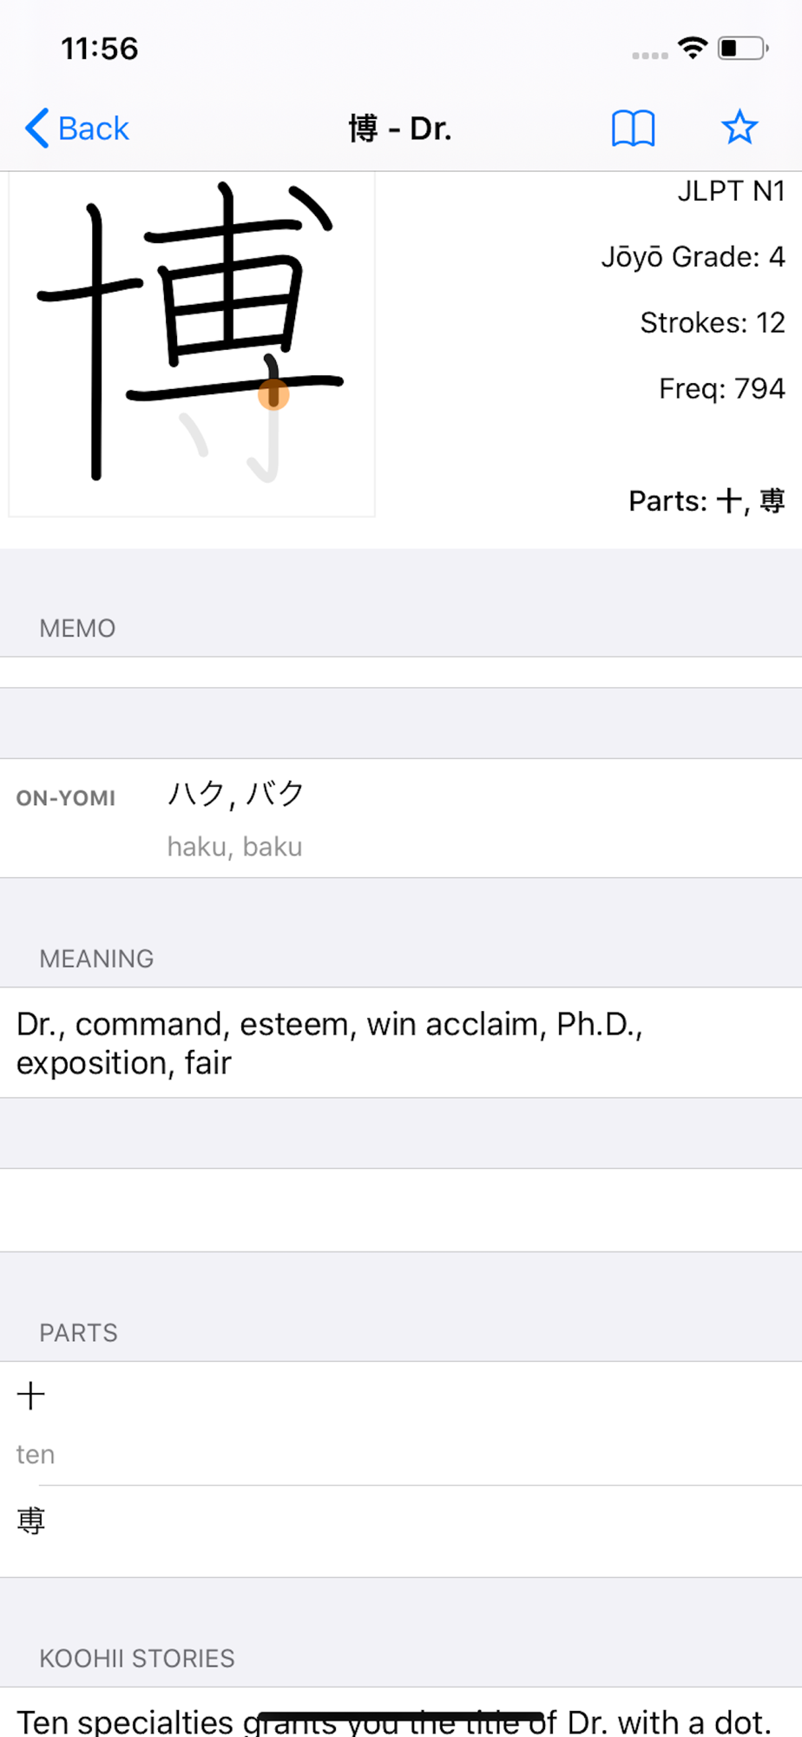Toggle the favorite star icon
802x1737 pixels.
point(740,128)
